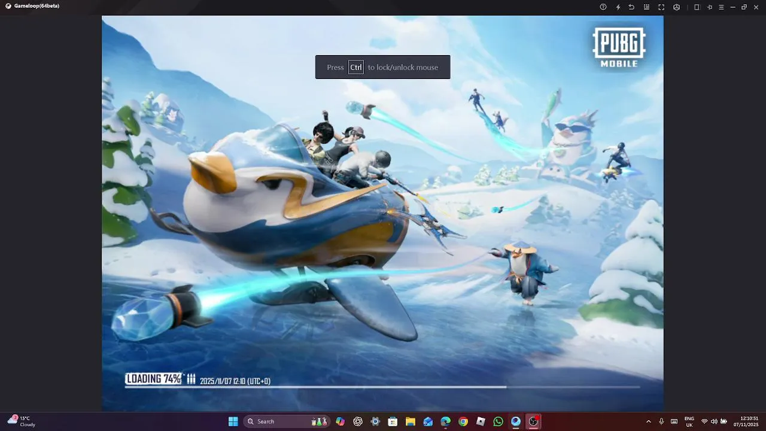Screen dimensions: 766x431
Task: Open the key mapping layout icon
Action: click(x=646, y=7)
